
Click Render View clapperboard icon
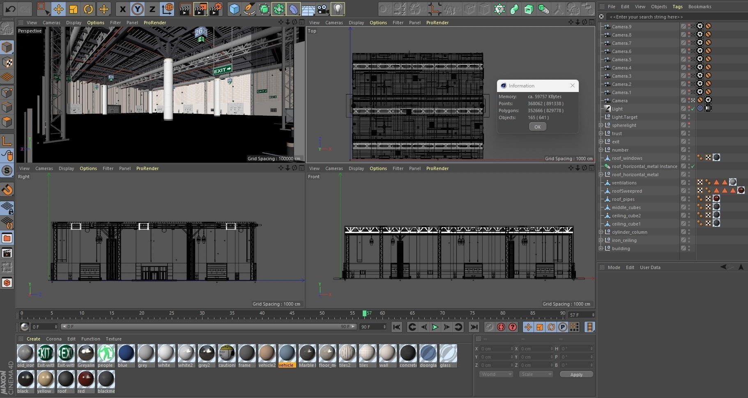click(x=185, y=9)
